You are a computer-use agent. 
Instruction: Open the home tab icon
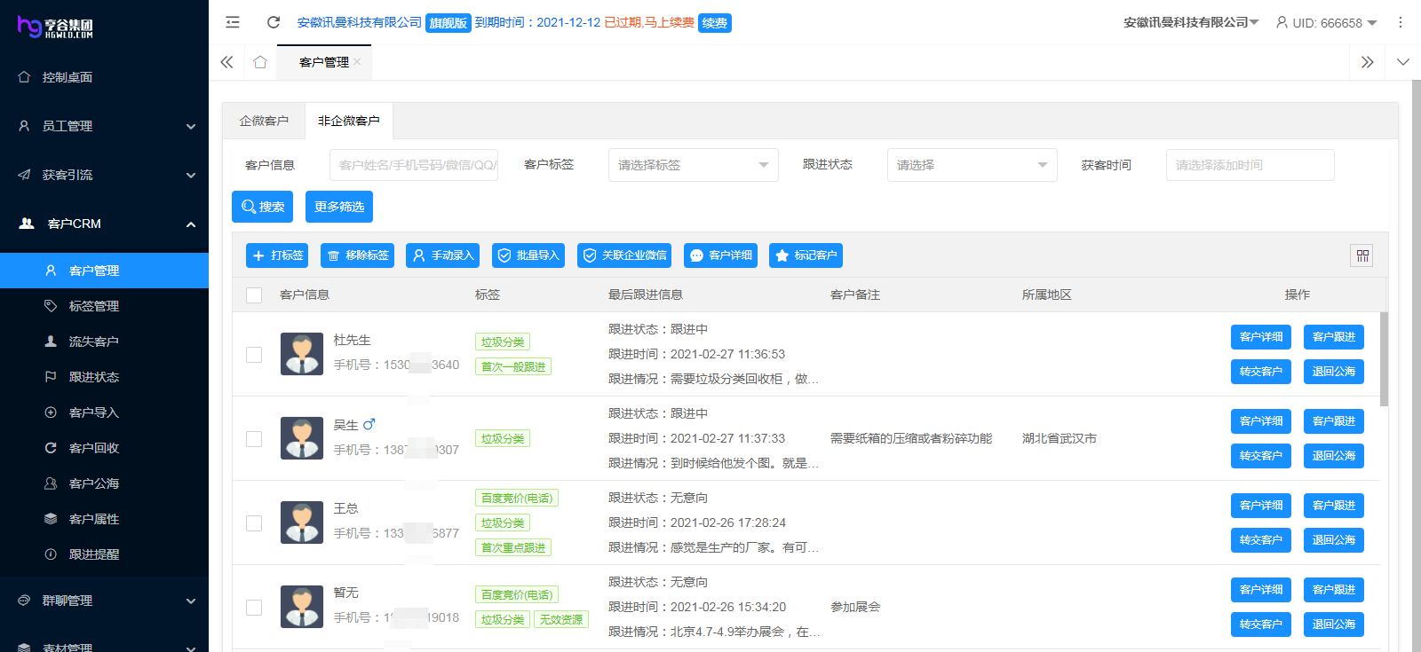[260, 62]
